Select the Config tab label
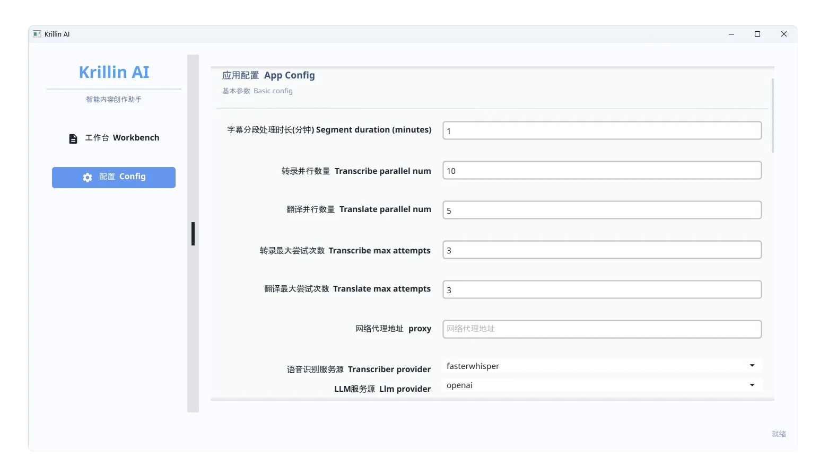 pyautogui.click(x=123, y=177)
